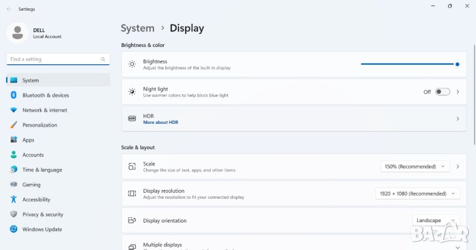
Task: Expand the HDR settings chevron
Action: 458,119
